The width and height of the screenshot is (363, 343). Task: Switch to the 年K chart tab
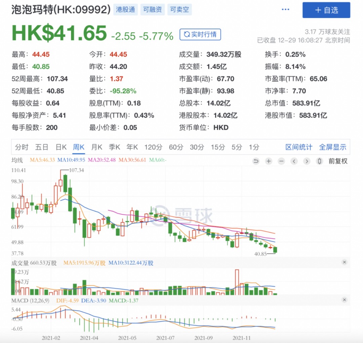132,147
